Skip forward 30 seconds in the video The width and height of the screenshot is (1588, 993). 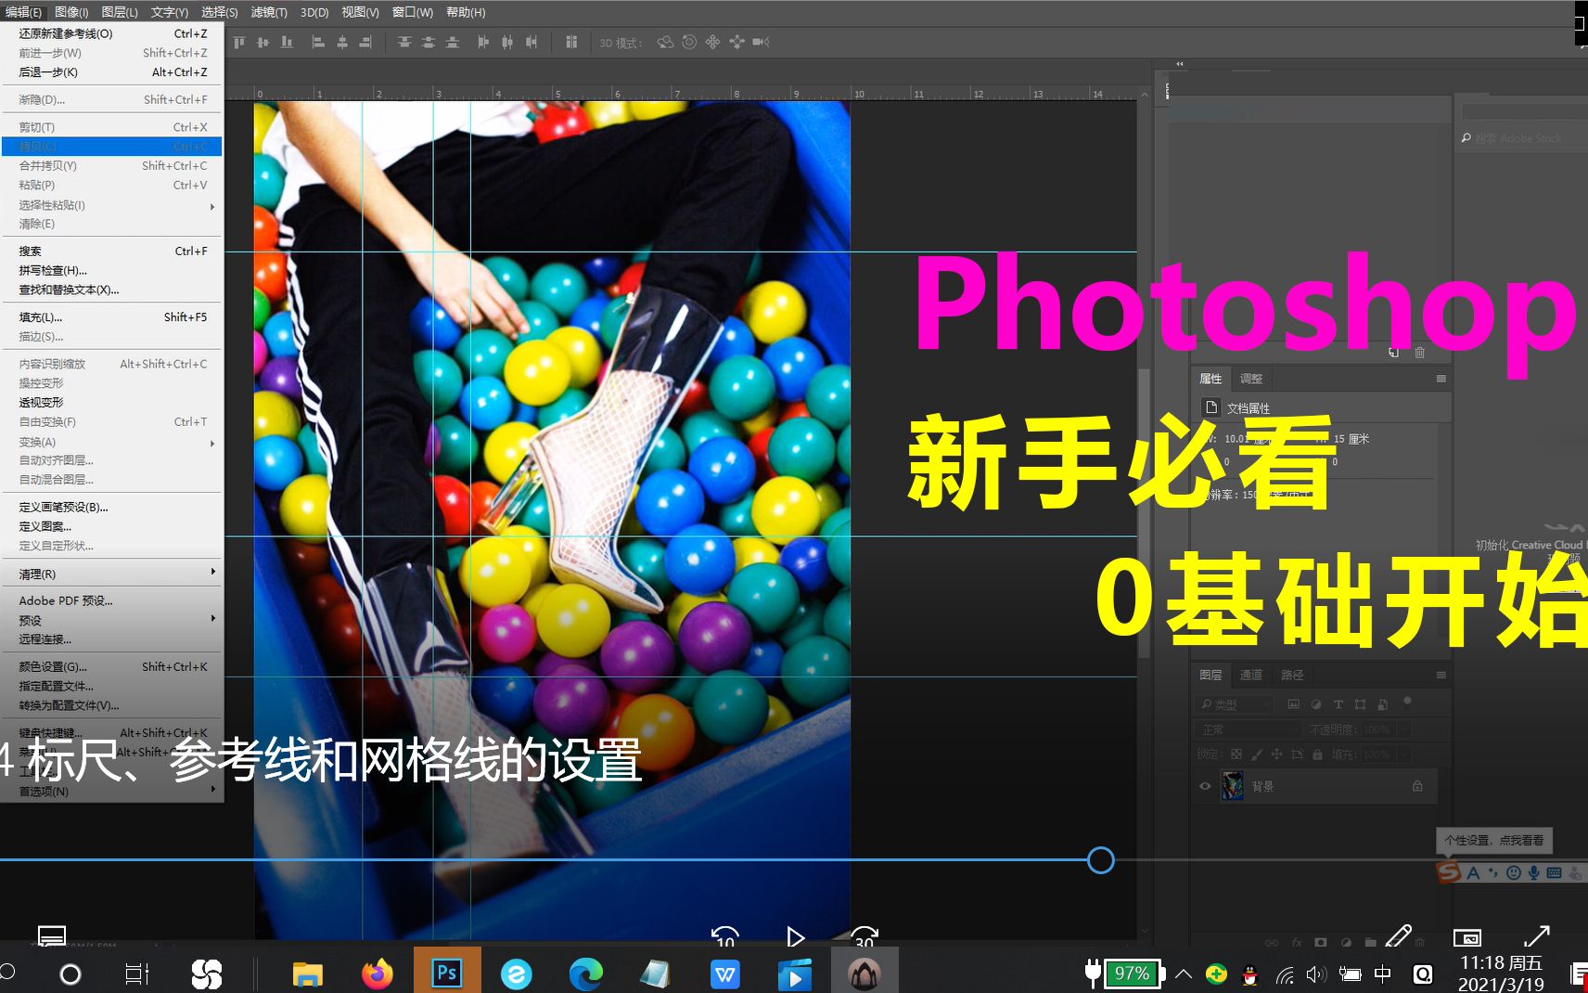point(864,937)
